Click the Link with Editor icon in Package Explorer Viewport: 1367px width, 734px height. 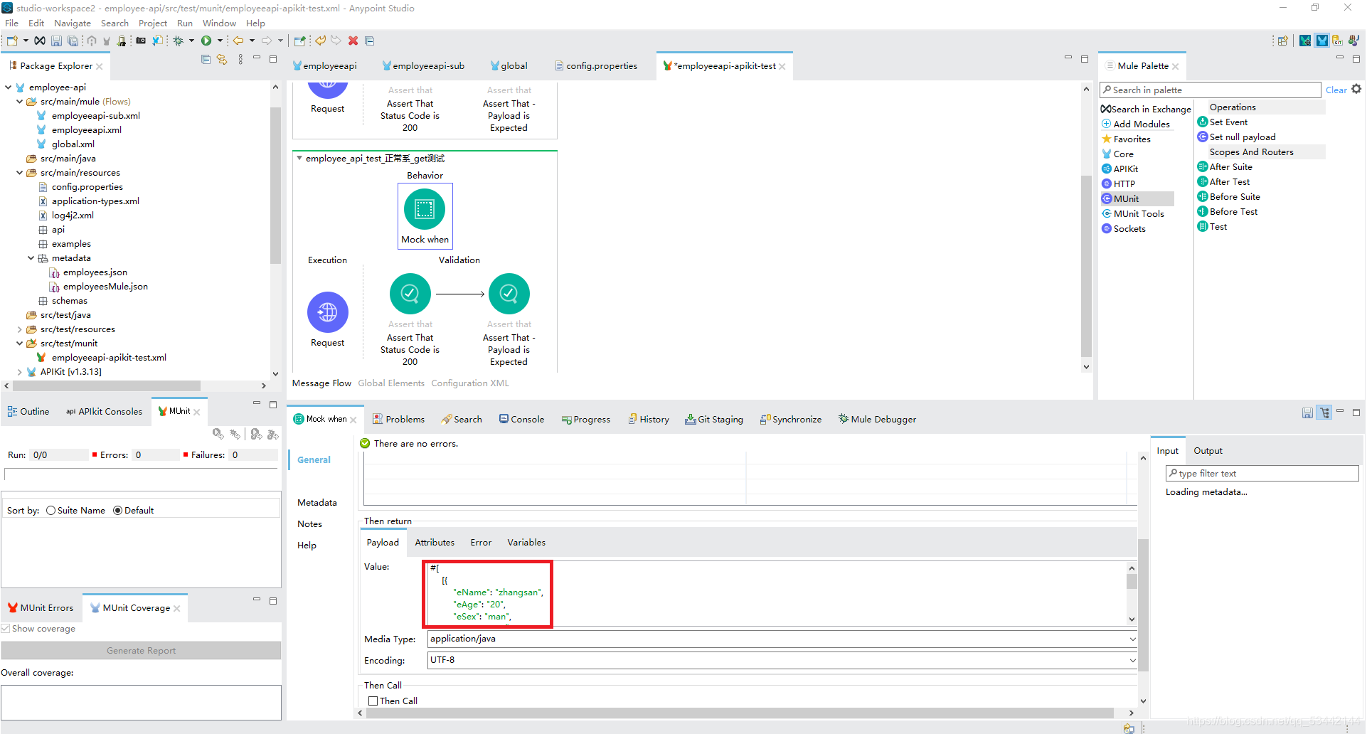click(x=222, y=60)
